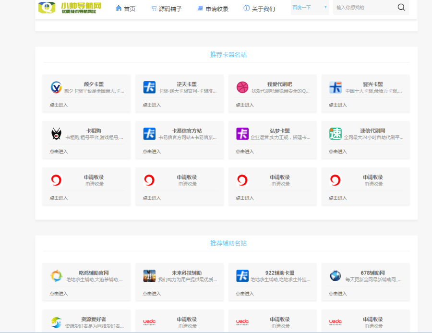Click the 922辅助卡盟 blue 卡 icon
The image size is (432, 333).
point(242,276)
